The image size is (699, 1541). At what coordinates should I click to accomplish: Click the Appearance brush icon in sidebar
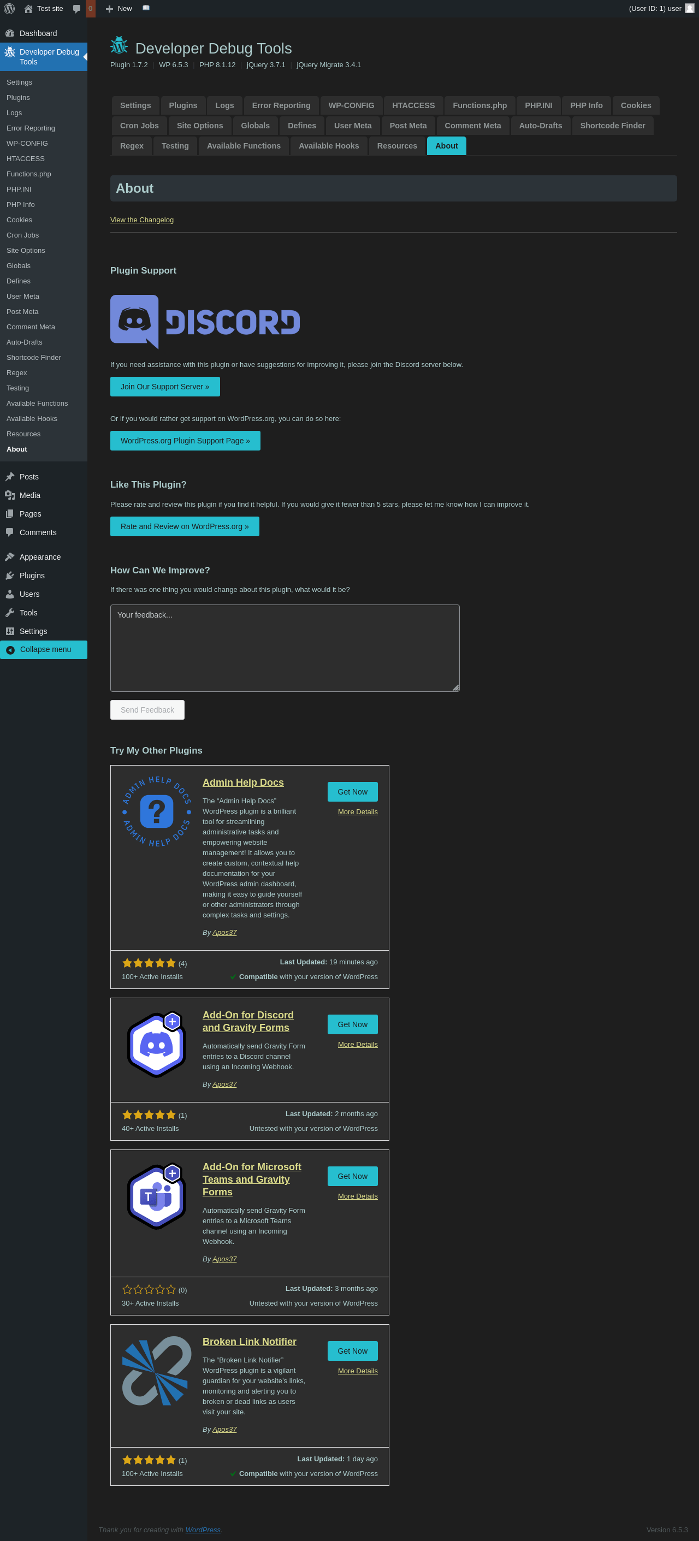[10, 557]
